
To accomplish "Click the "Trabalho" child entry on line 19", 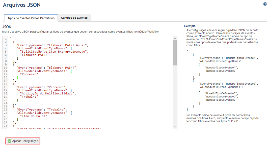I will point(29,97).
